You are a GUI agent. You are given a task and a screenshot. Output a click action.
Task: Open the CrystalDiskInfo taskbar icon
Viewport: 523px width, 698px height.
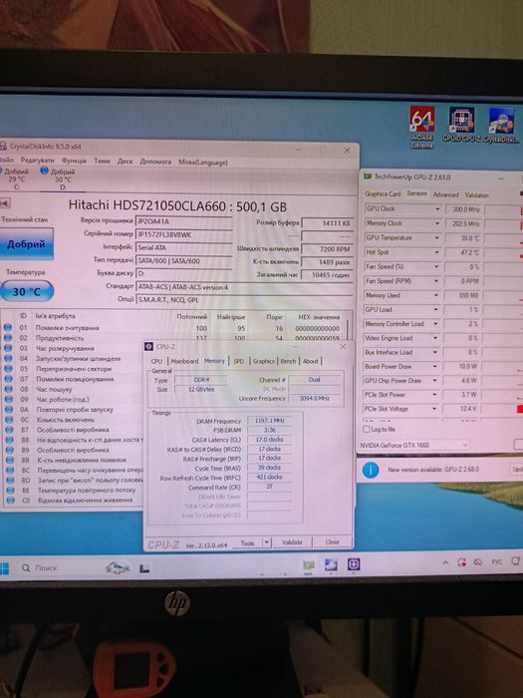[331, 565]
